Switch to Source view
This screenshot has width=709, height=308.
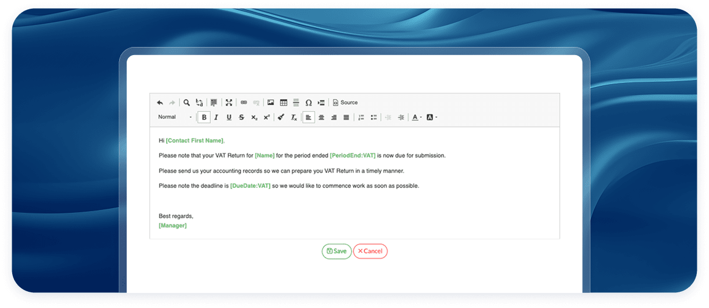click(x=345, y=103)
